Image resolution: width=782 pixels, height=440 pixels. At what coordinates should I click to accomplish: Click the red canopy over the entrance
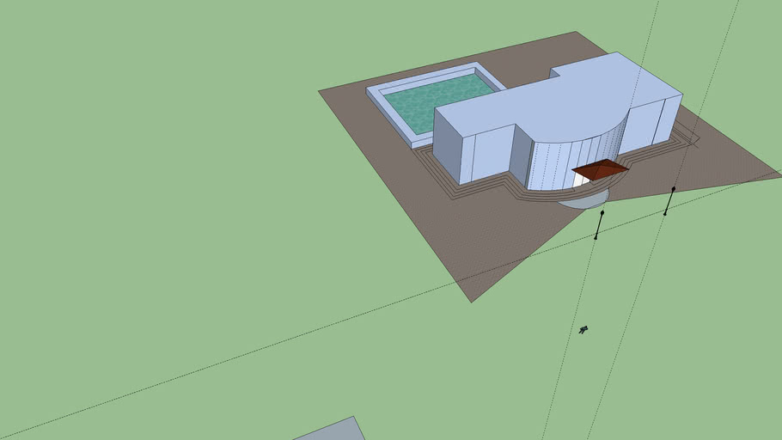tap(599, 169)
